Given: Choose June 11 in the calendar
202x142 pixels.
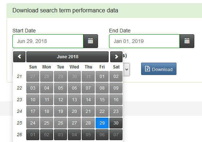Looking at the screenshot, I should [x=47, y=100].
